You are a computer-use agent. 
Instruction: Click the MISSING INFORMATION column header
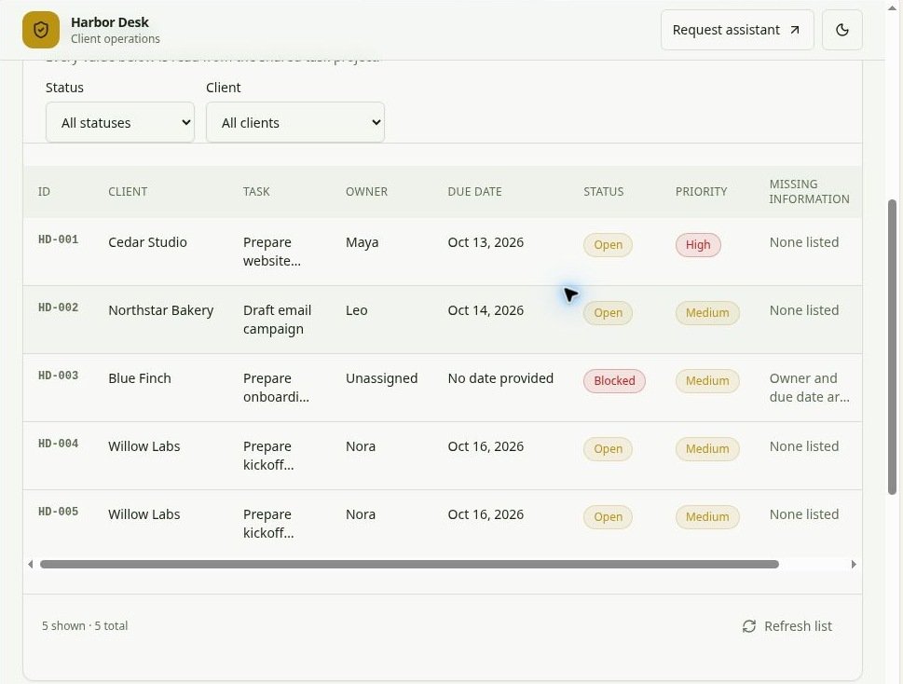coord(809,192)
